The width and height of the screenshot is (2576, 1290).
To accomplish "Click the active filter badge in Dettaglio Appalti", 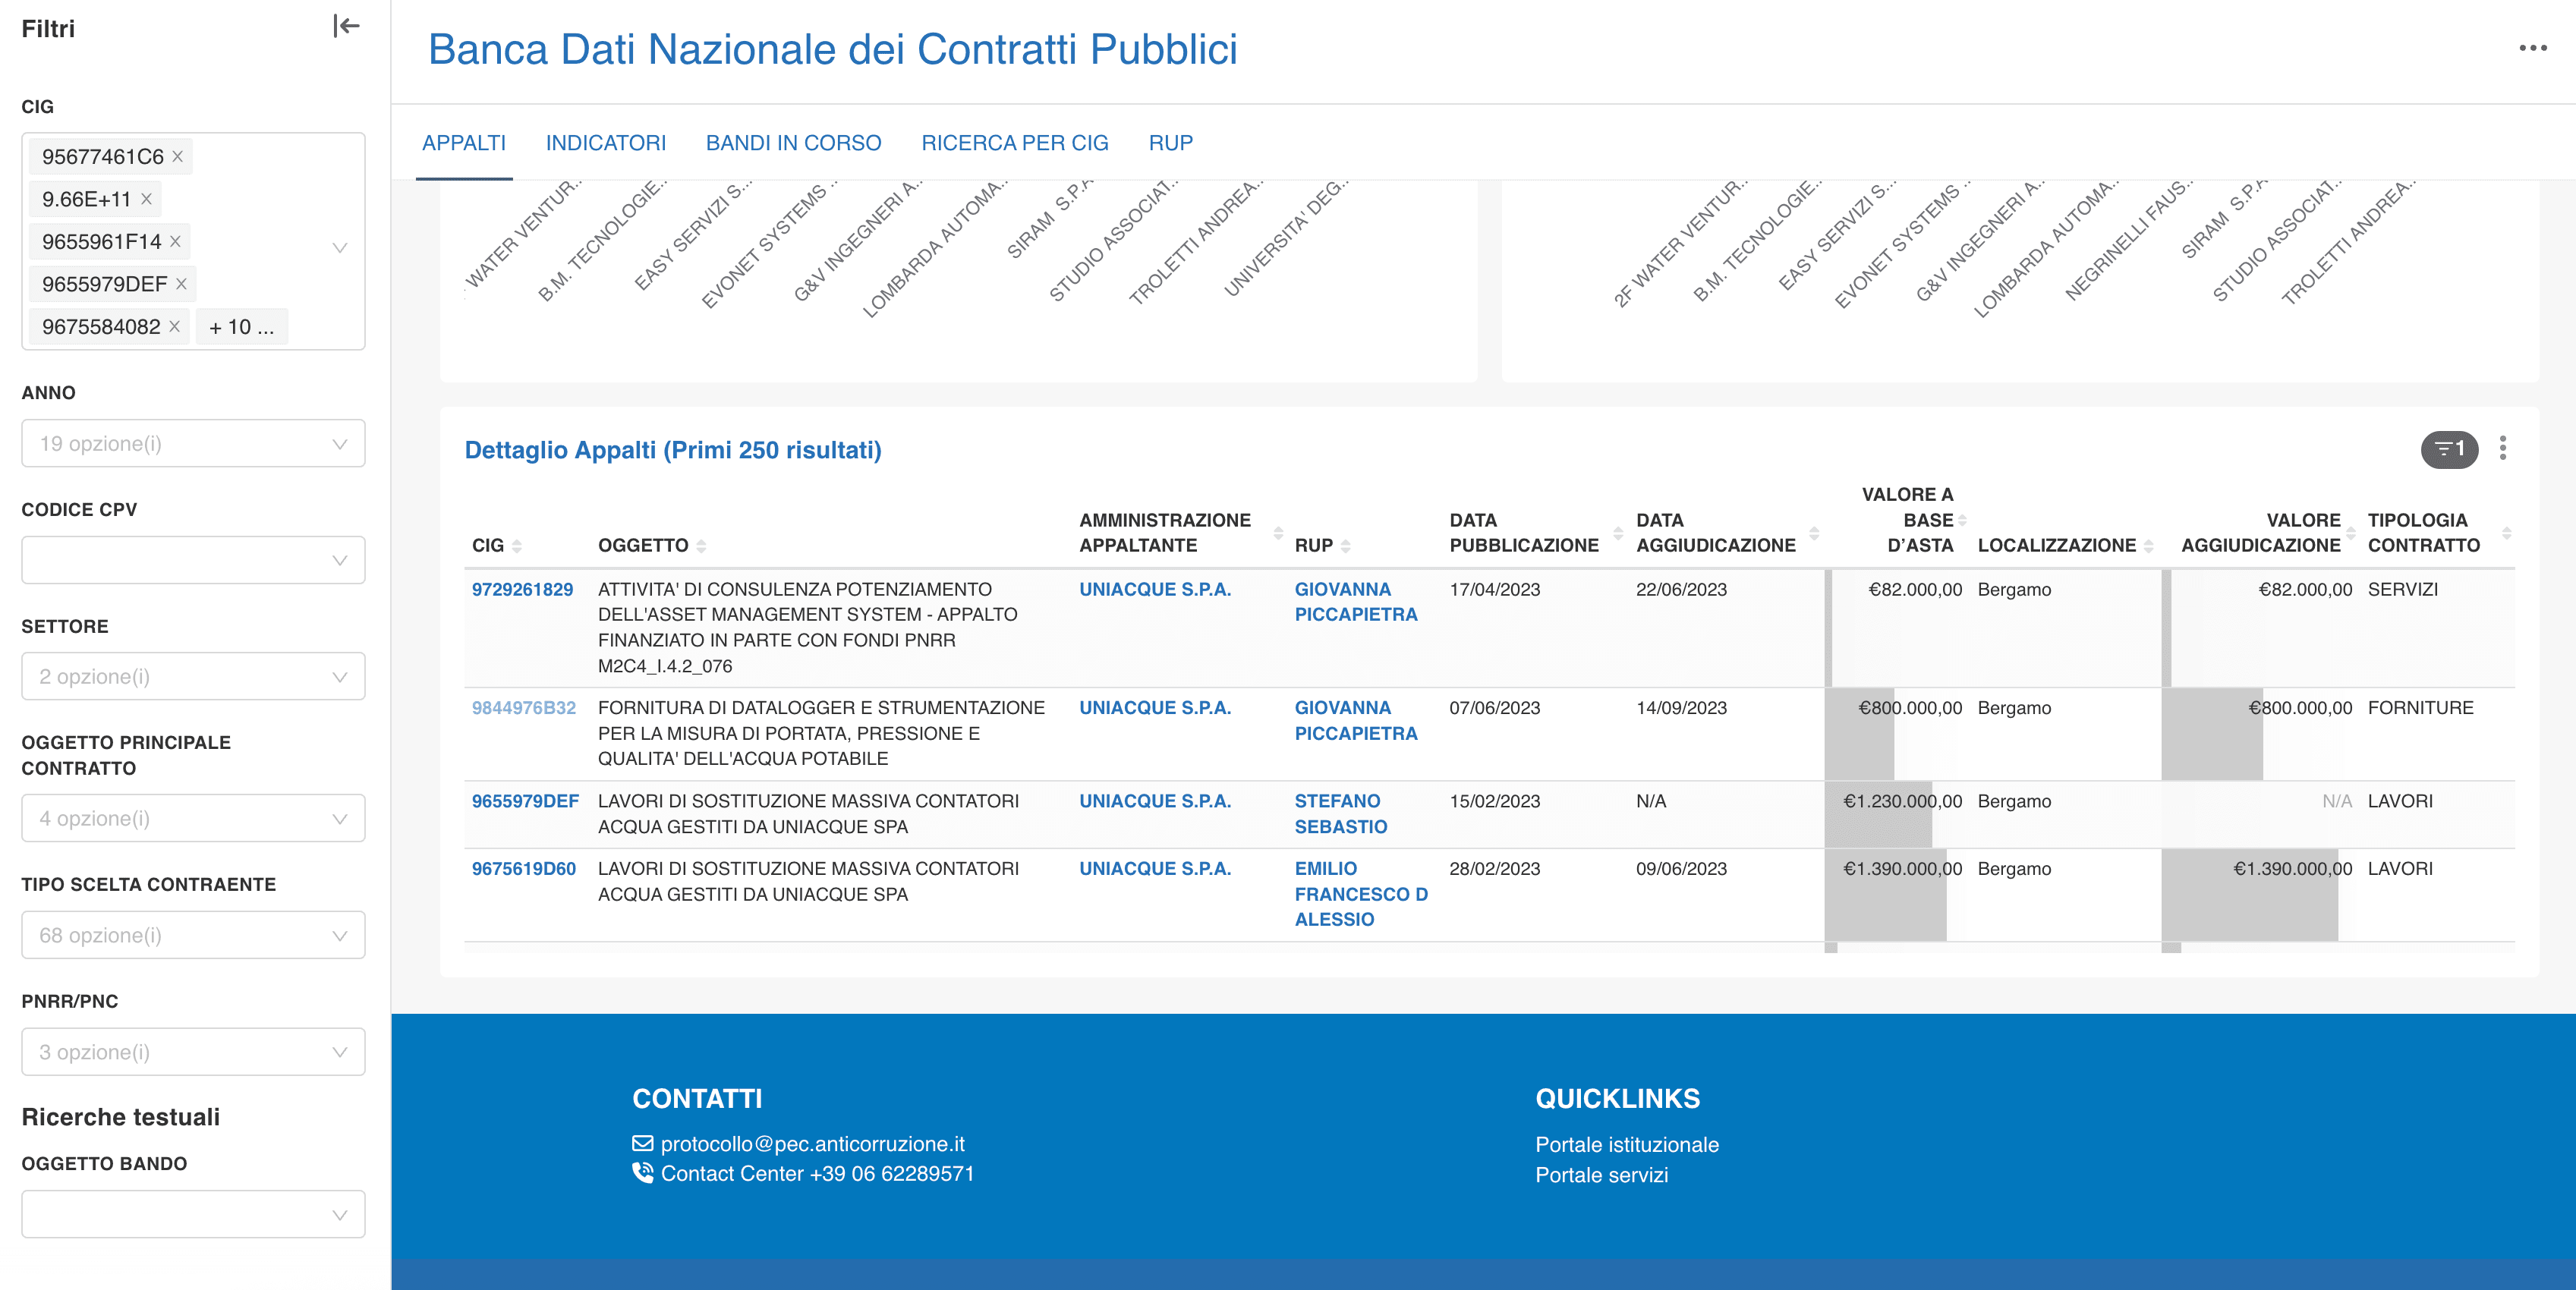I will coord(2449,449).
